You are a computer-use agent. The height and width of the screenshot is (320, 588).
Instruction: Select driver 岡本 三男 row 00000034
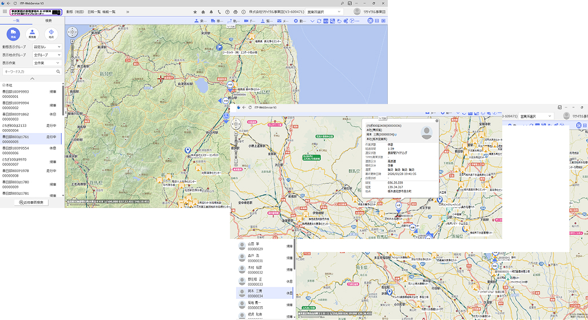[265, 293]
